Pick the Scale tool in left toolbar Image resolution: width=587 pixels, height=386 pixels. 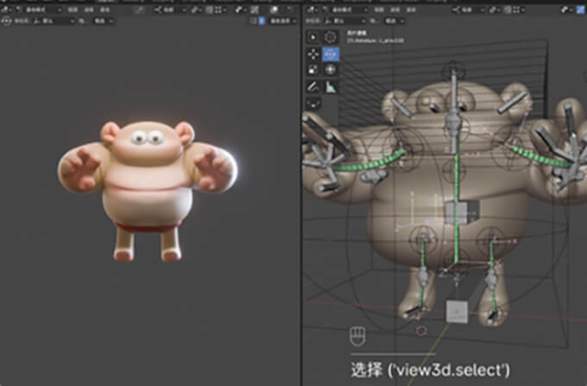[x=314, y=70]
